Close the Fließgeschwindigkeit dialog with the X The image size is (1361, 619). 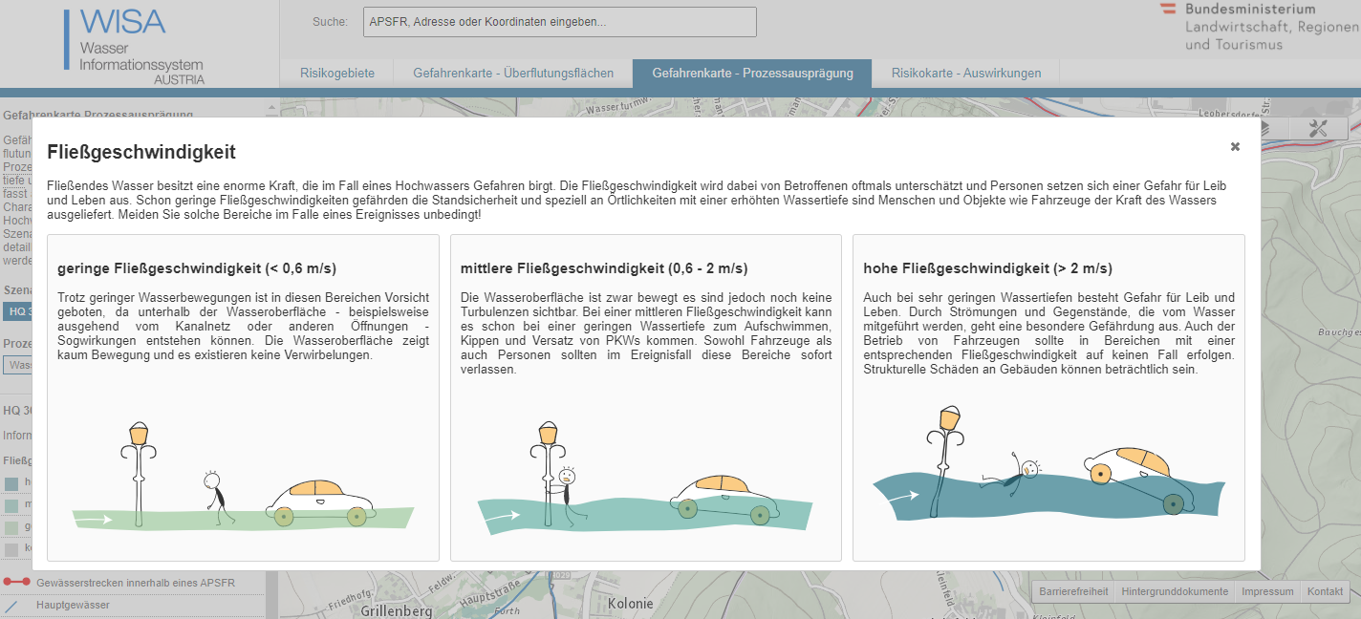pos(1235,146)
